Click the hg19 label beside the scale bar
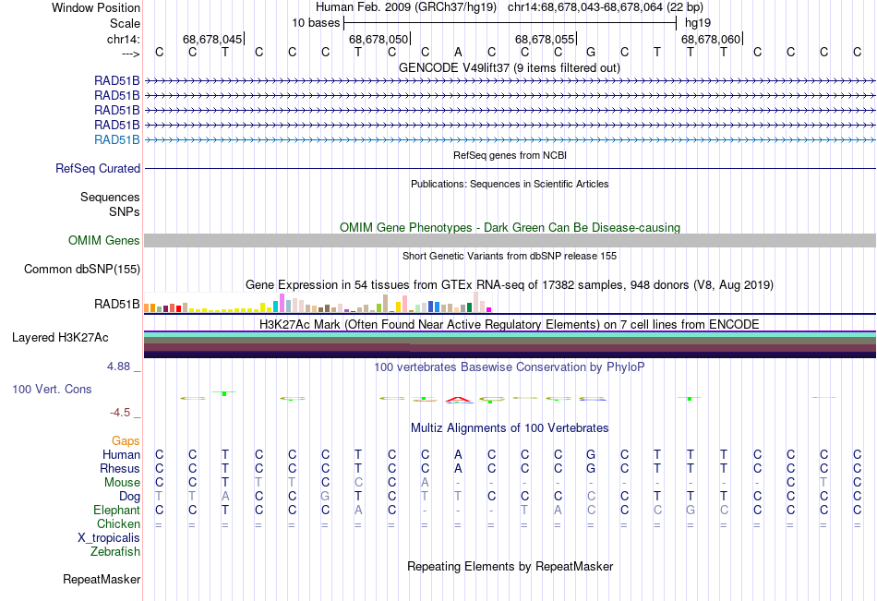877x601 pixels. click(698, 23)
